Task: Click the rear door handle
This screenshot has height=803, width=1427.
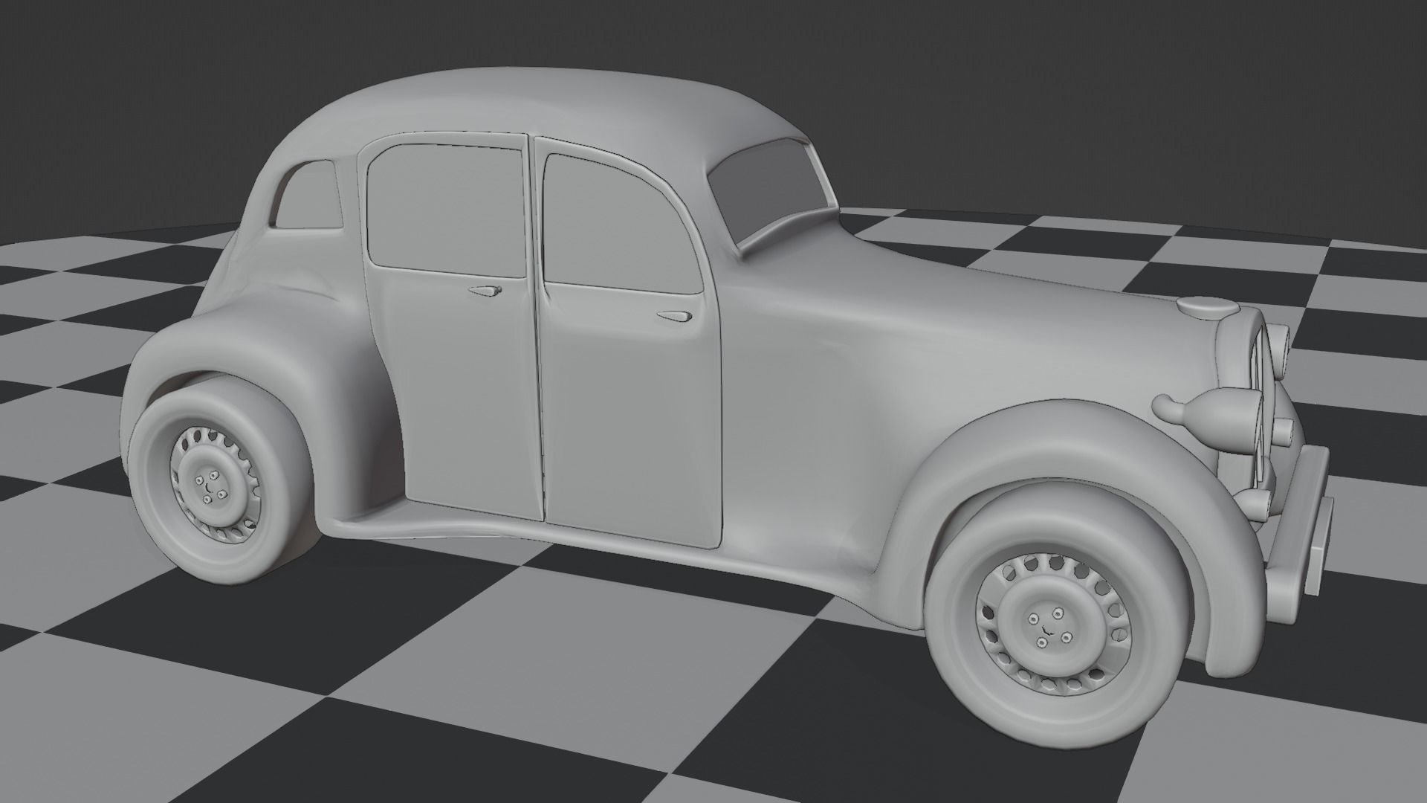Action: (485, 290)
